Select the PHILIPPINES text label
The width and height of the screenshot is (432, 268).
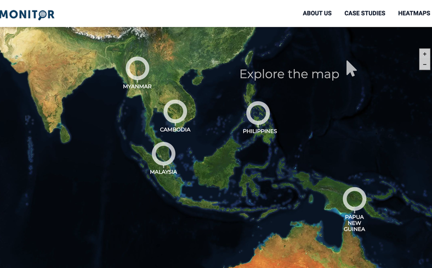tap(260, 131)
